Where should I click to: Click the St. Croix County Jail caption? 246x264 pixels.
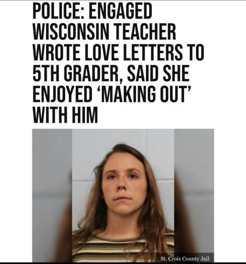click(185, 259)
